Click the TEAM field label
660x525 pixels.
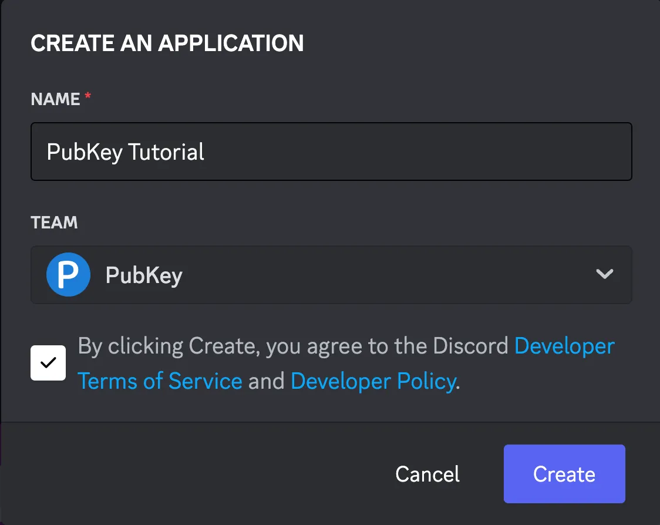(54, 223)
